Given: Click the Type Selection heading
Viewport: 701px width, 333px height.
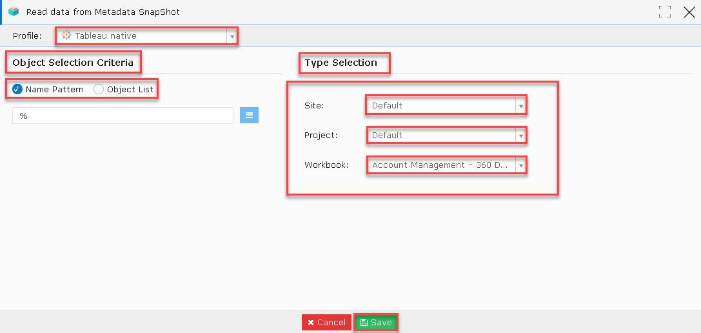Looking at the screenshot, I should click(x=341, y=63).
